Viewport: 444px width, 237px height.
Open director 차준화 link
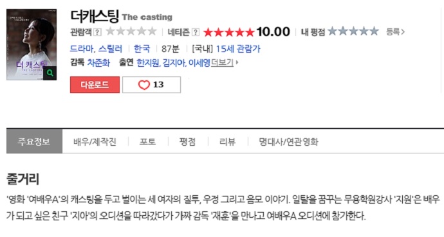point(98,62)
